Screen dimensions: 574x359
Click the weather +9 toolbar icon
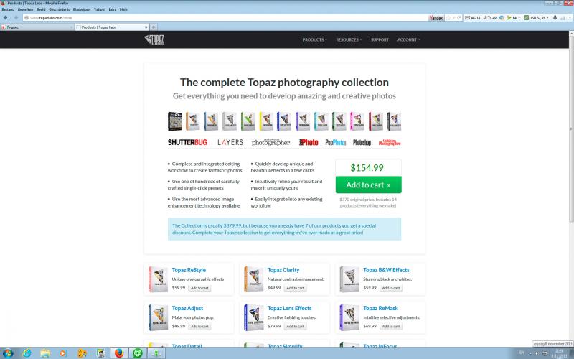490,17
